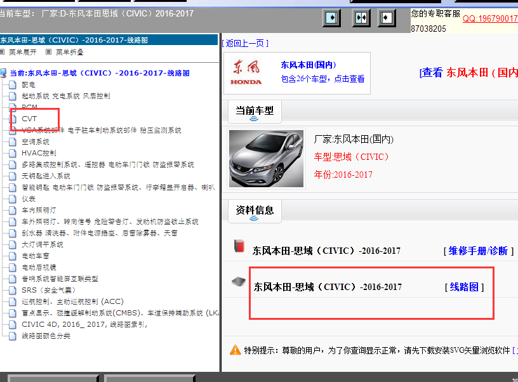Screen dimensions: 518x382
Task: Click the document icon beside 线路图颜色分类
Action: (x=13, y=336)
